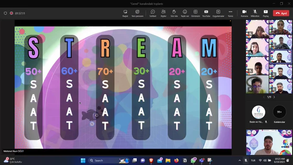Open the 22°C weather widget
The height and width of the screenshot is (165, 293).
point(13,160)
